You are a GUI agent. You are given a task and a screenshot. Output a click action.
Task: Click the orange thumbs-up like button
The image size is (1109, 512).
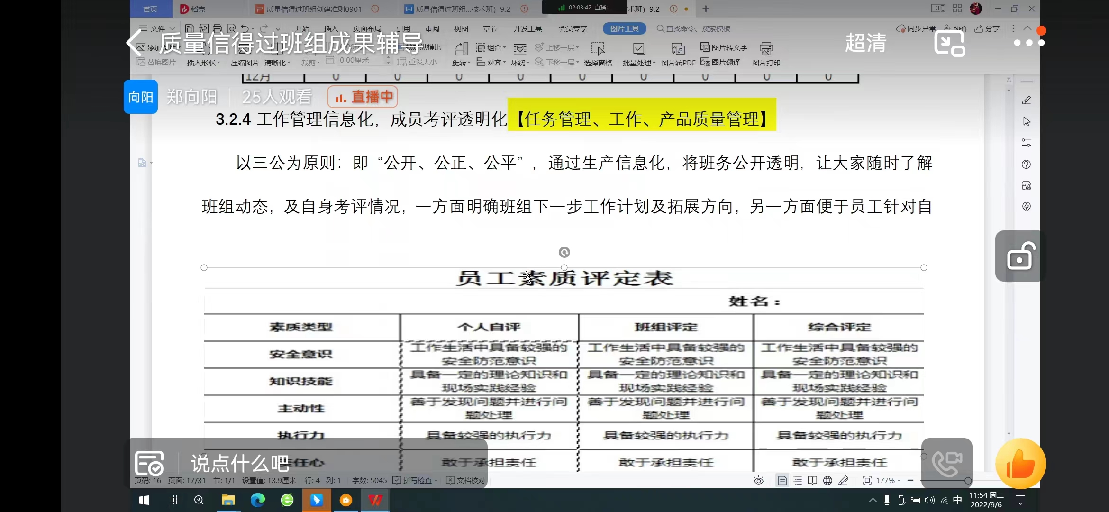coord(1020,464)
